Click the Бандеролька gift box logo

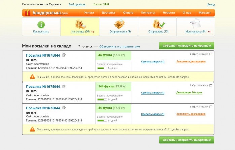pos(28,13)
